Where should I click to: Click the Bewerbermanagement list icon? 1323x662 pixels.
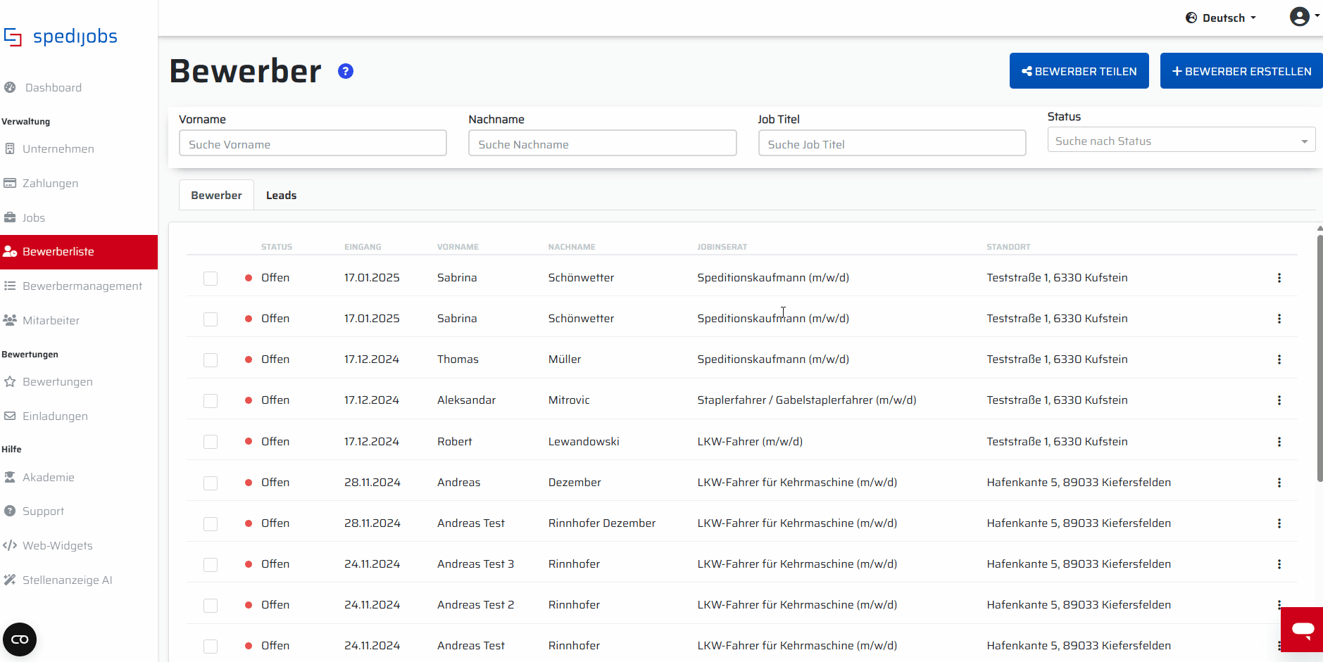tap(10, 286)
